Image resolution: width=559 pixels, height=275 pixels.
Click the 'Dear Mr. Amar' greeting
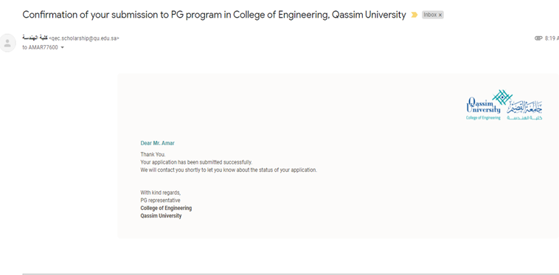click(x=158, y=143)
